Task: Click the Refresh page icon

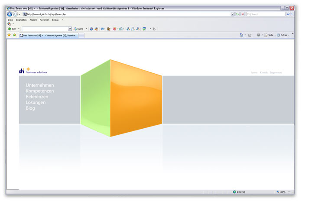Action: click(x=237, y=14)
